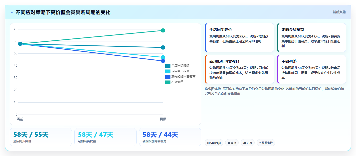
Task: Select the 进度 tag
Action: [x=248, y=143]
